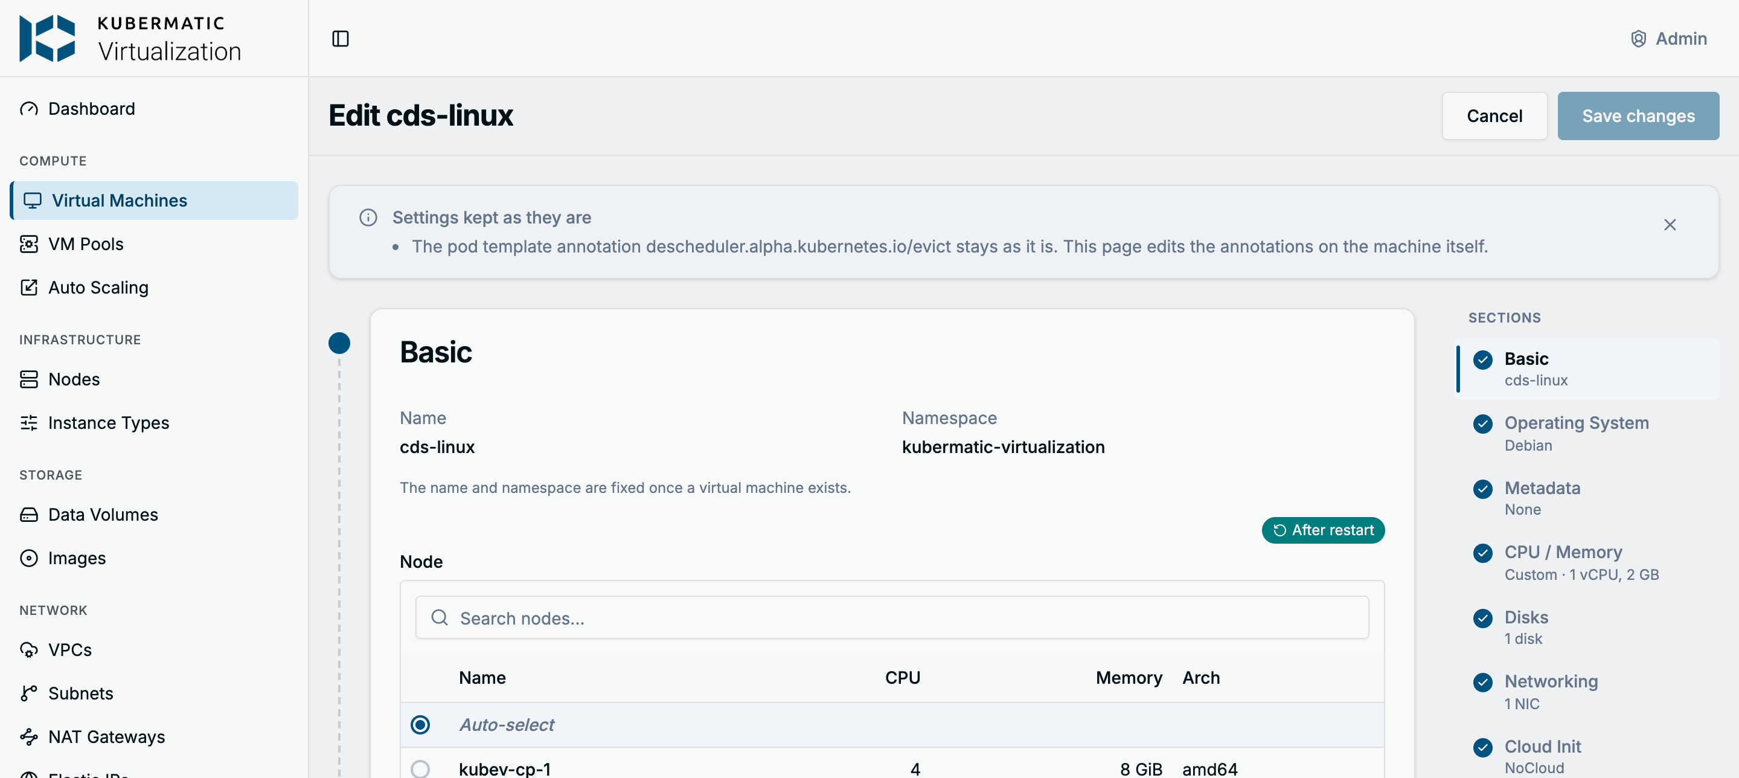The image size is (1739, 778).
Task: Click the Data Volumes drive icon
Action: (x=29, y=515)
